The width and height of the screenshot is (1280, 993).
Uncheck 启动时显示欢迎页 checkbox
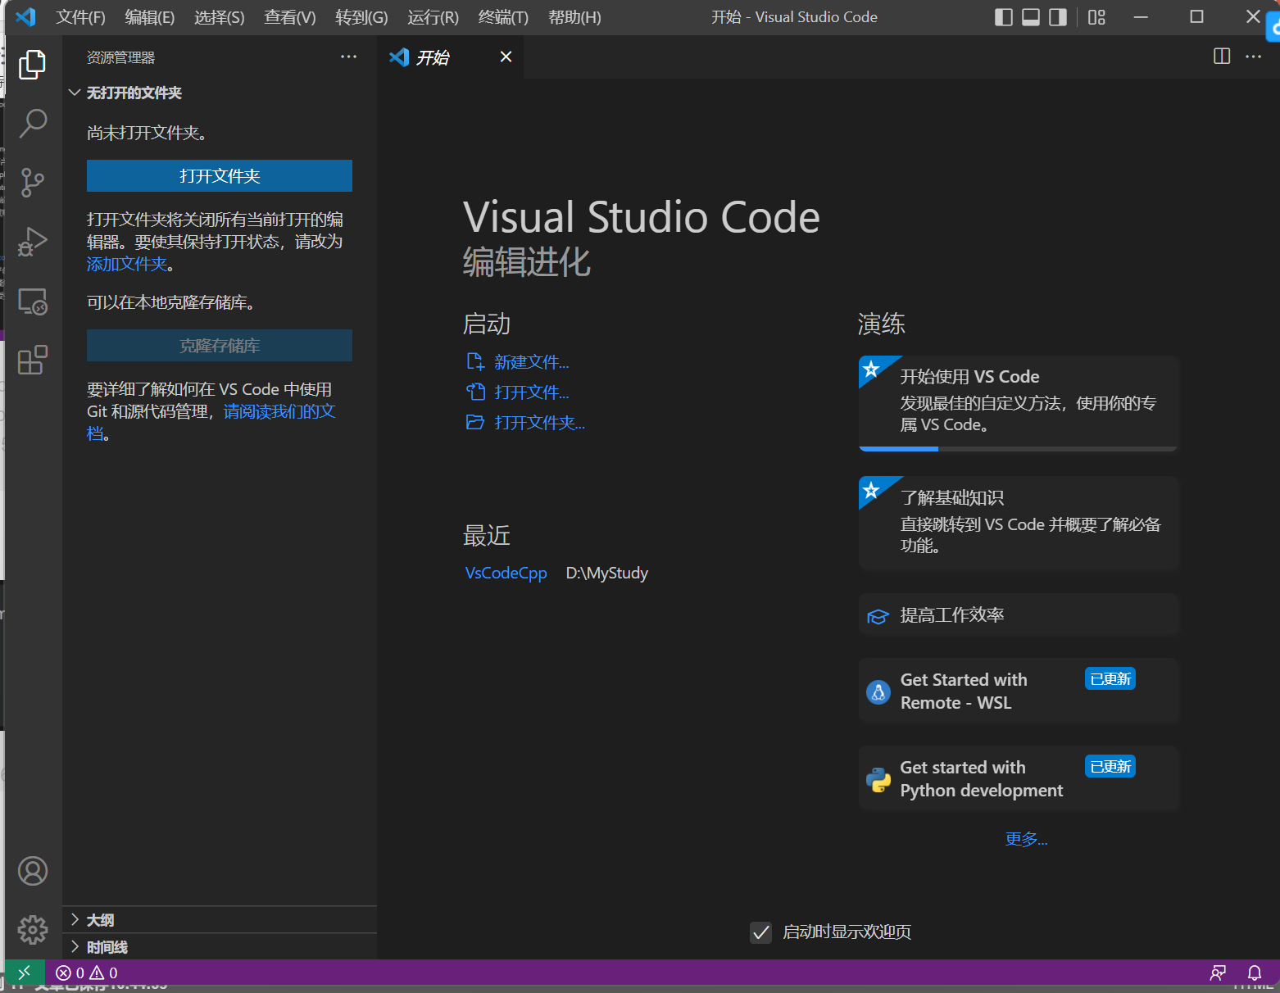pyautogui.click(x=761, y=932)
